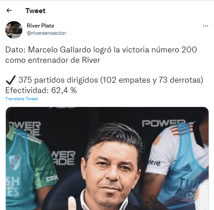Click the check mark emoji in tweet

pos(11,80)
